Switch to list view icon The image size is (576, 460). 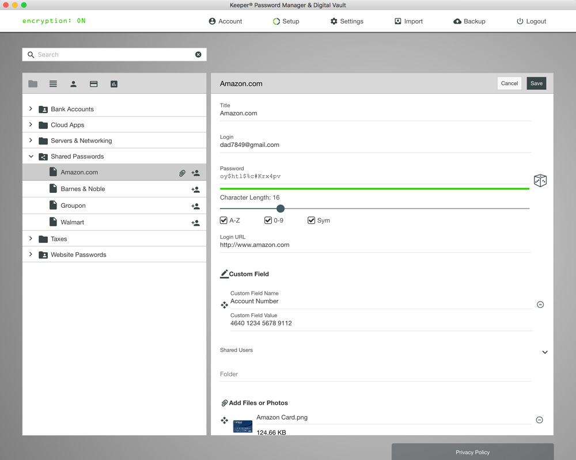53,84
